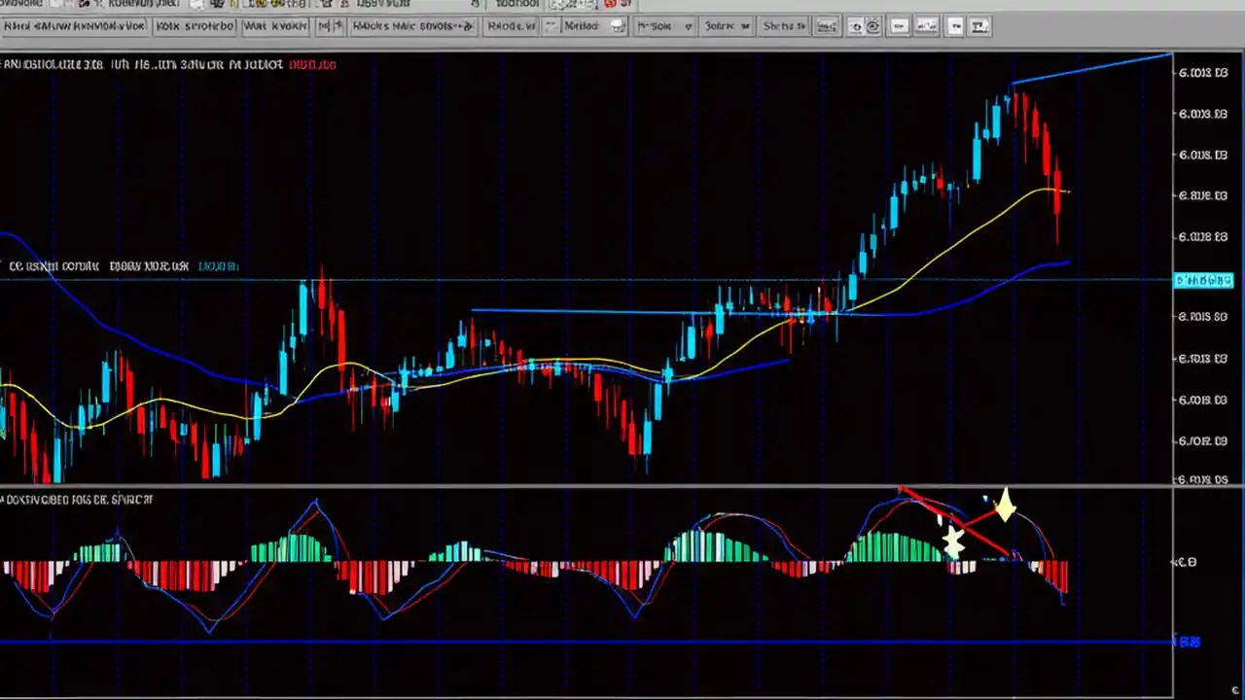Image resolution: width=1245 pixels, height=700 pixels.
Task: Click the highlighted blue price tag on right axis
Action: point(1204,280)
